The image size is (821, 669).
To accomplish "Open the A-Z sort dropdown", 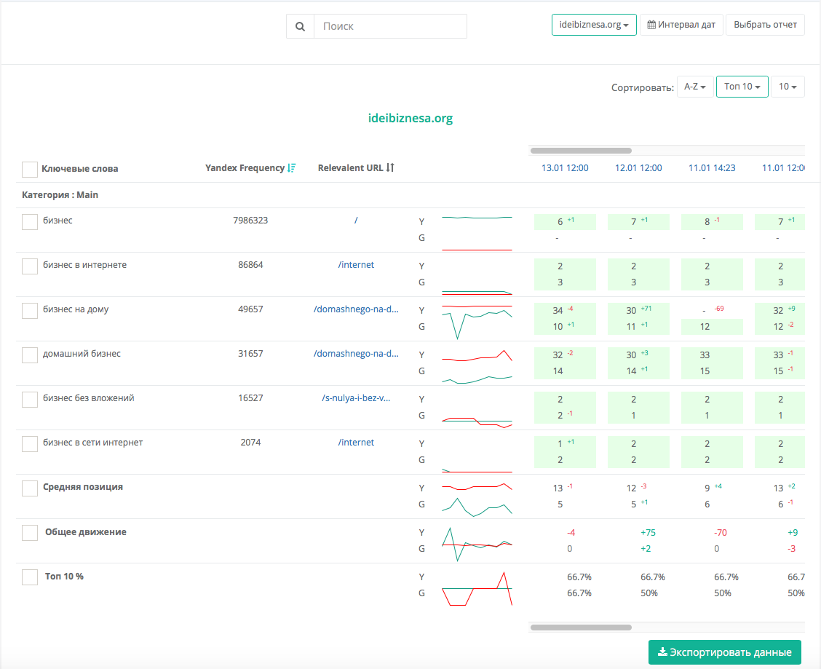I will click(x=695, y=87).
